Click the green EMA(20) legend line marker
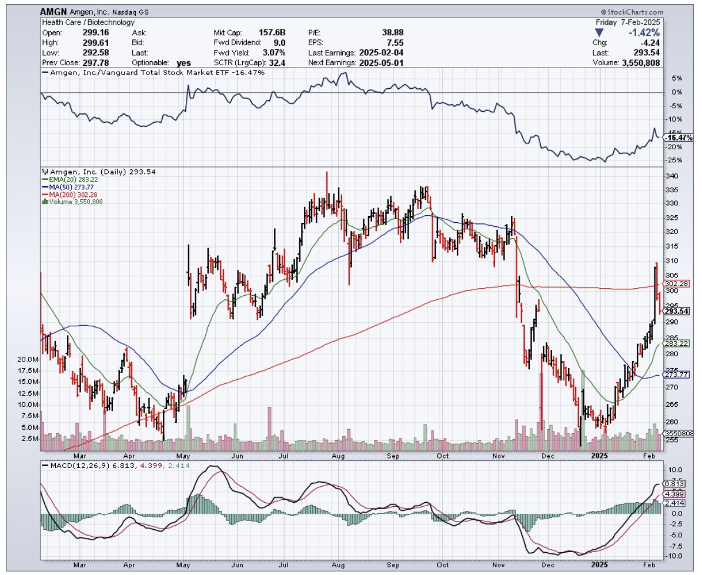This screenshot has height=575, width=702. (44, 179)
